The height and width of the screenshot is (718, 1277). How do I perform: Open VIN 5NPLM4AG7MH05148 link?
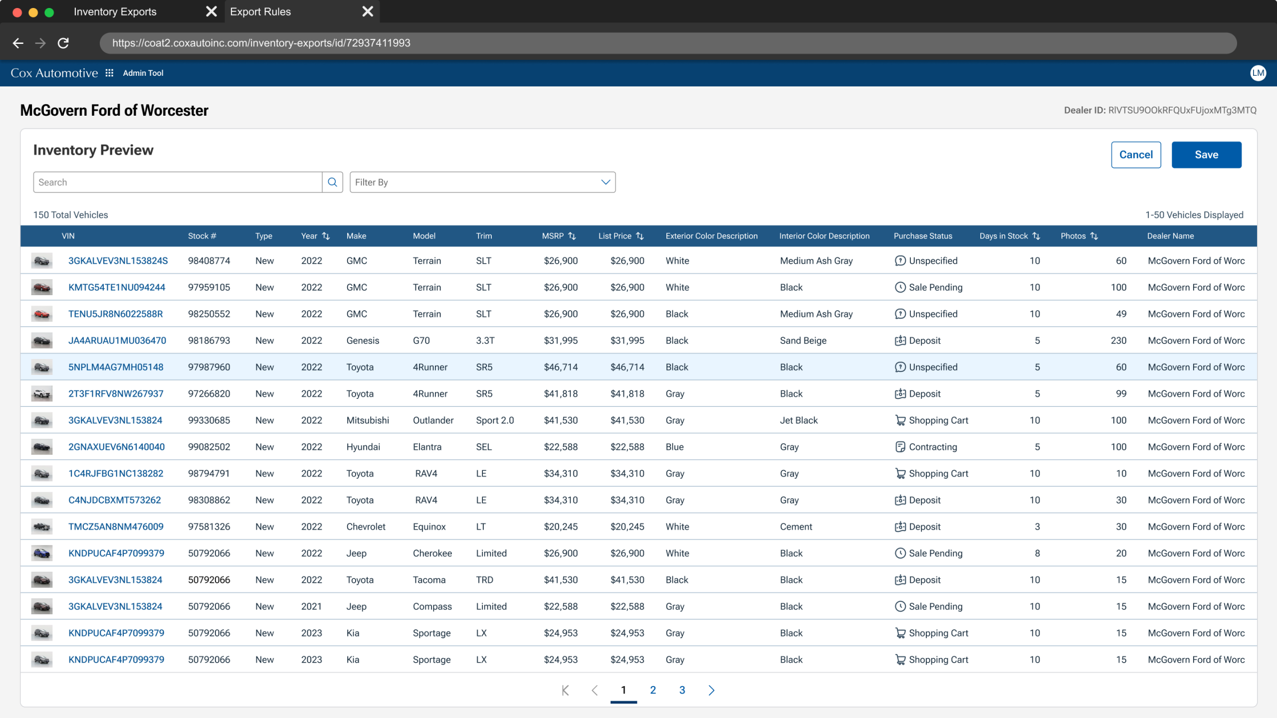116,367
